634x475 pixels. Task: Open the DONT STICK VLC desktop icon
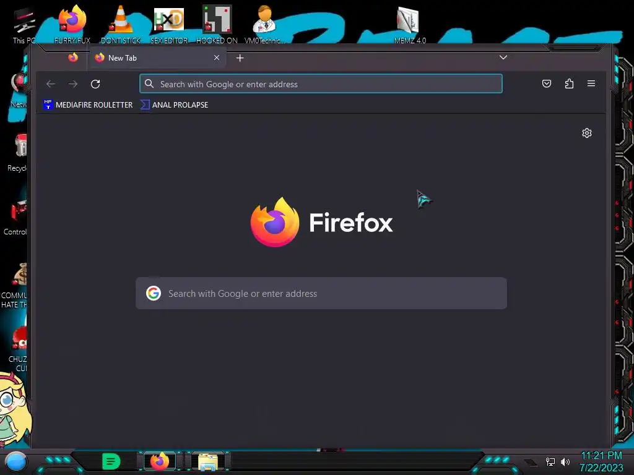121,24
